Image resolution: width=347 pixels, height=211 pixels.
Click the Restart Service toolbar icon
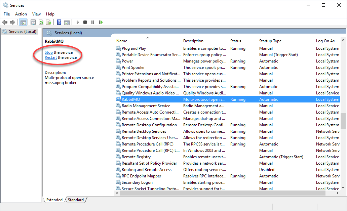(101, 22)
